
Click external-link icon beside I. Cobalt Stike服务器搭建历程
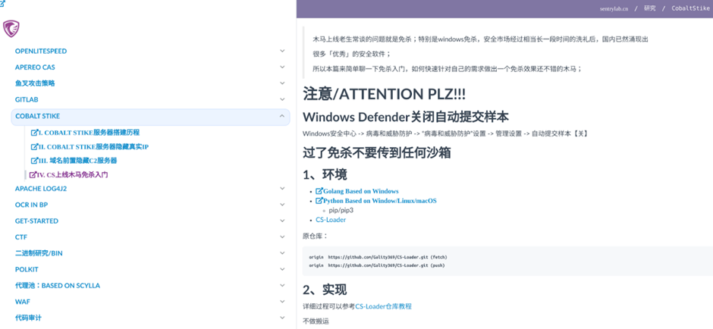point(34,133)
